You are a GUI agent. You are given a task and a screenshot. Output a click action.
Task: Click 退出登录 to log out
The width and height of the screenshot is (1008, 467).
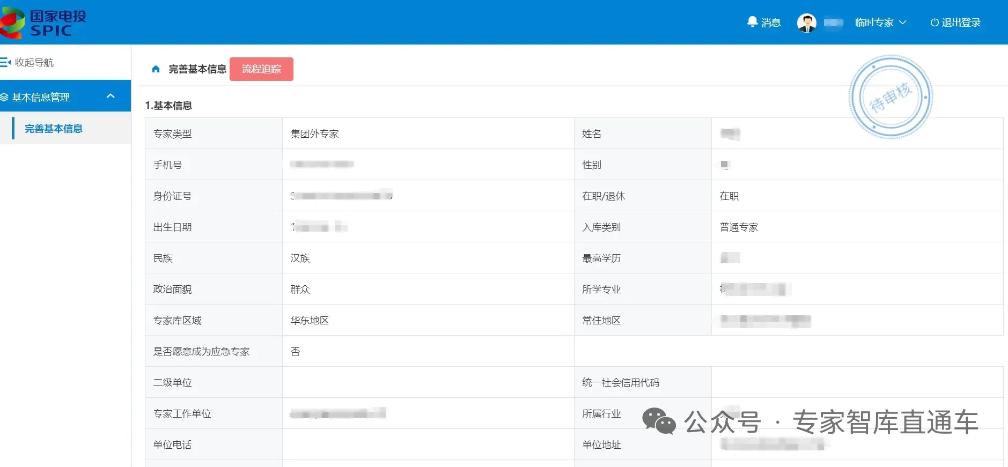[955, 23]
